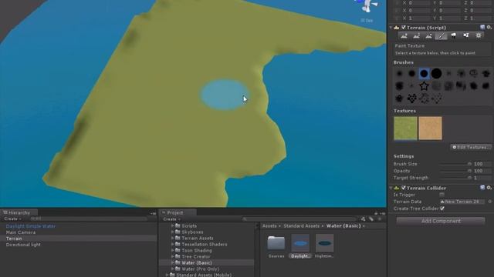Switch to the Project tab
Image resolution: width=494 pixels, height=277 pixels.
click(178, 212)
